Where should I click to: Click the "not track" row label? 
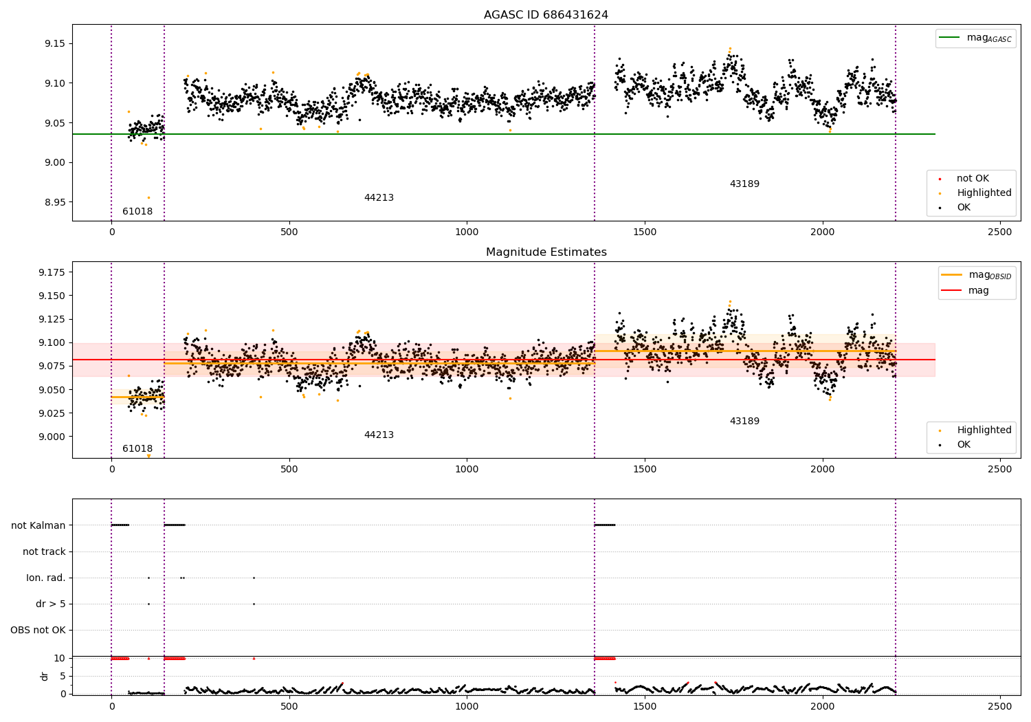tap(44, 552)
